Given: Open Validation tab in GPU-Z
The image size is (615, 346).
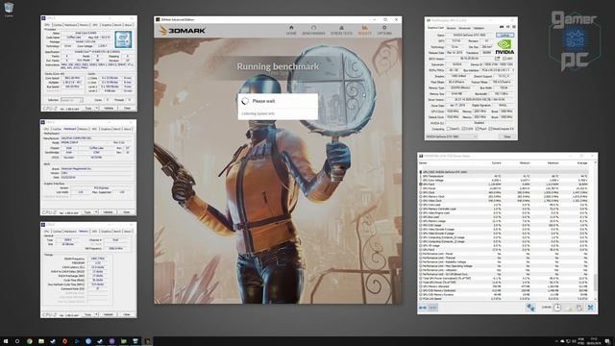Looking at the screenshot, I should (x=479, y=28).
